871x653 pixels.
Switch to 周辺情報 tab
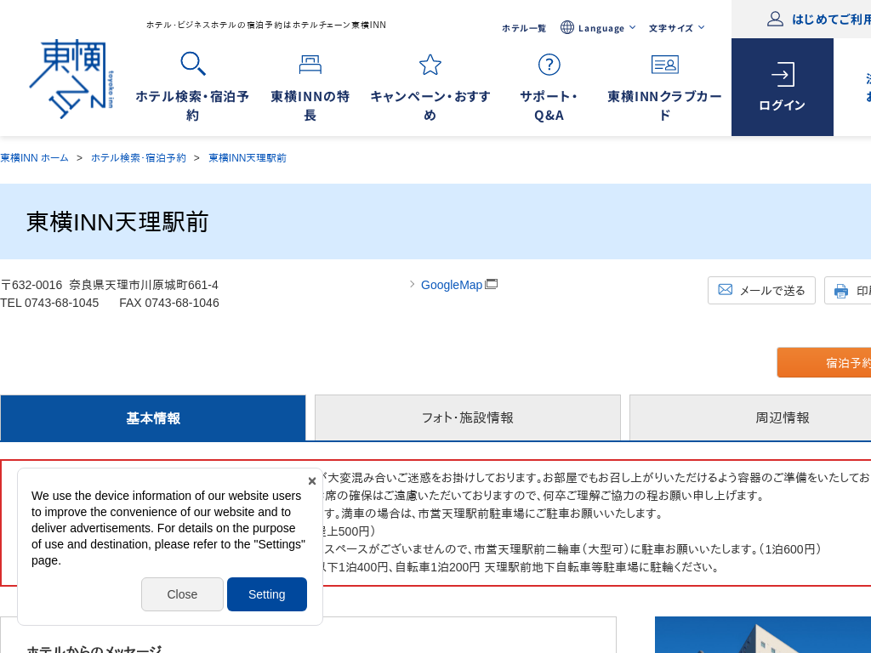750,418
